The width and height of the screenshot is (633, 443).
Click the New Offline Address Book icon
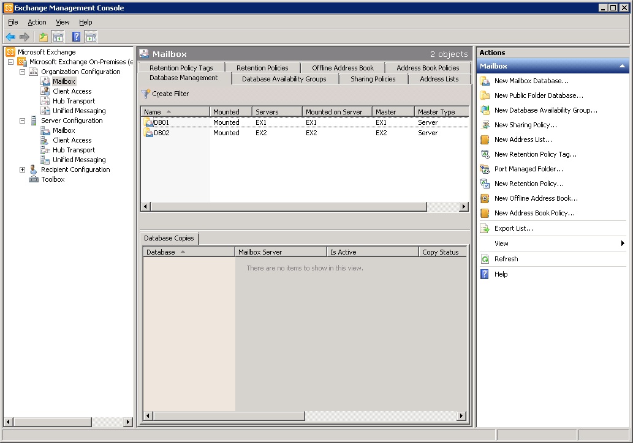(x=485, y=198)
